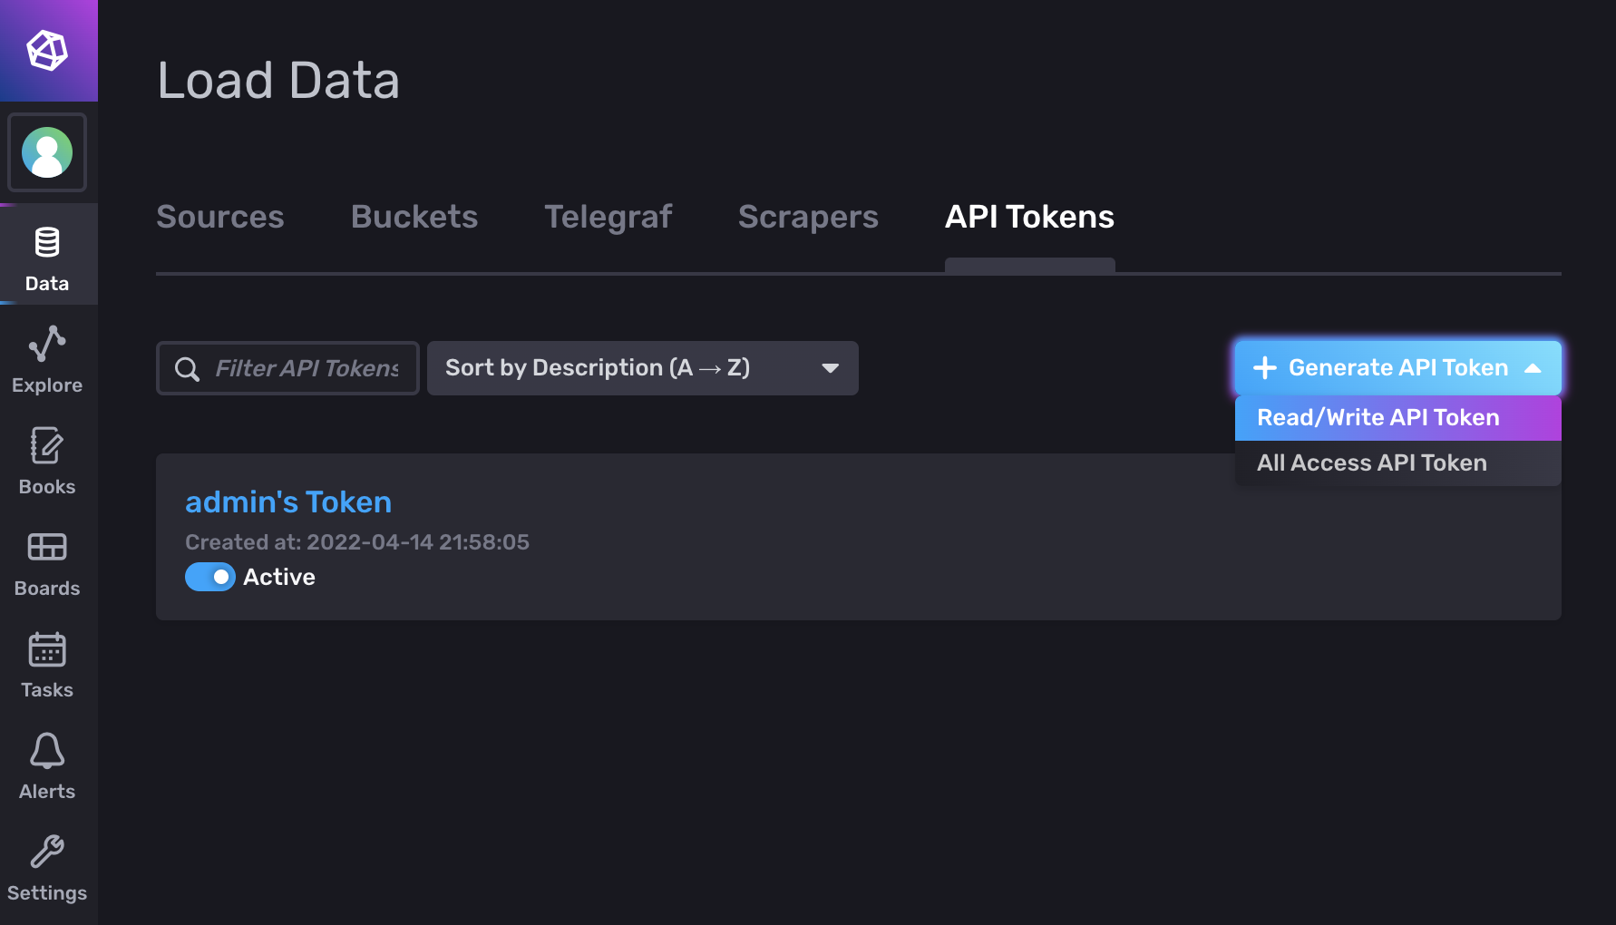Open admin's Token details

pyautogui.click(x=287, y=501)
